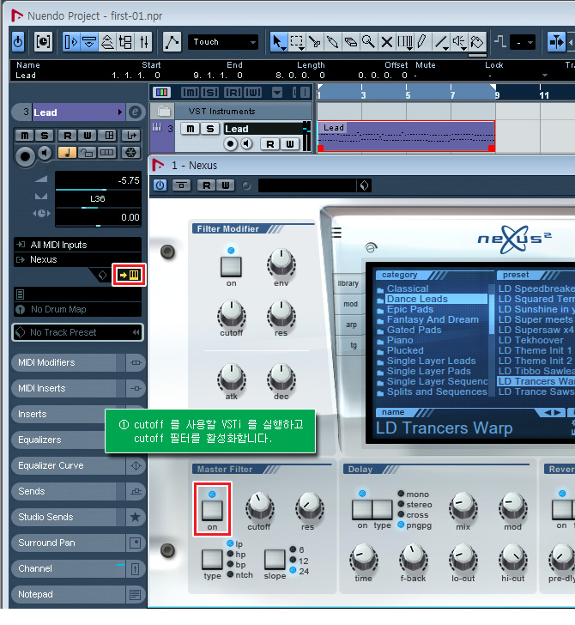575x625 pixels.
Task: Toggle the Delay on button
Action: point(362,509)
